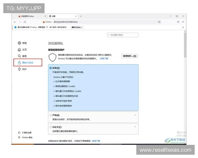Click the manage exceptions button
This screenshot has width=198, height=158.
click(130, 56)
